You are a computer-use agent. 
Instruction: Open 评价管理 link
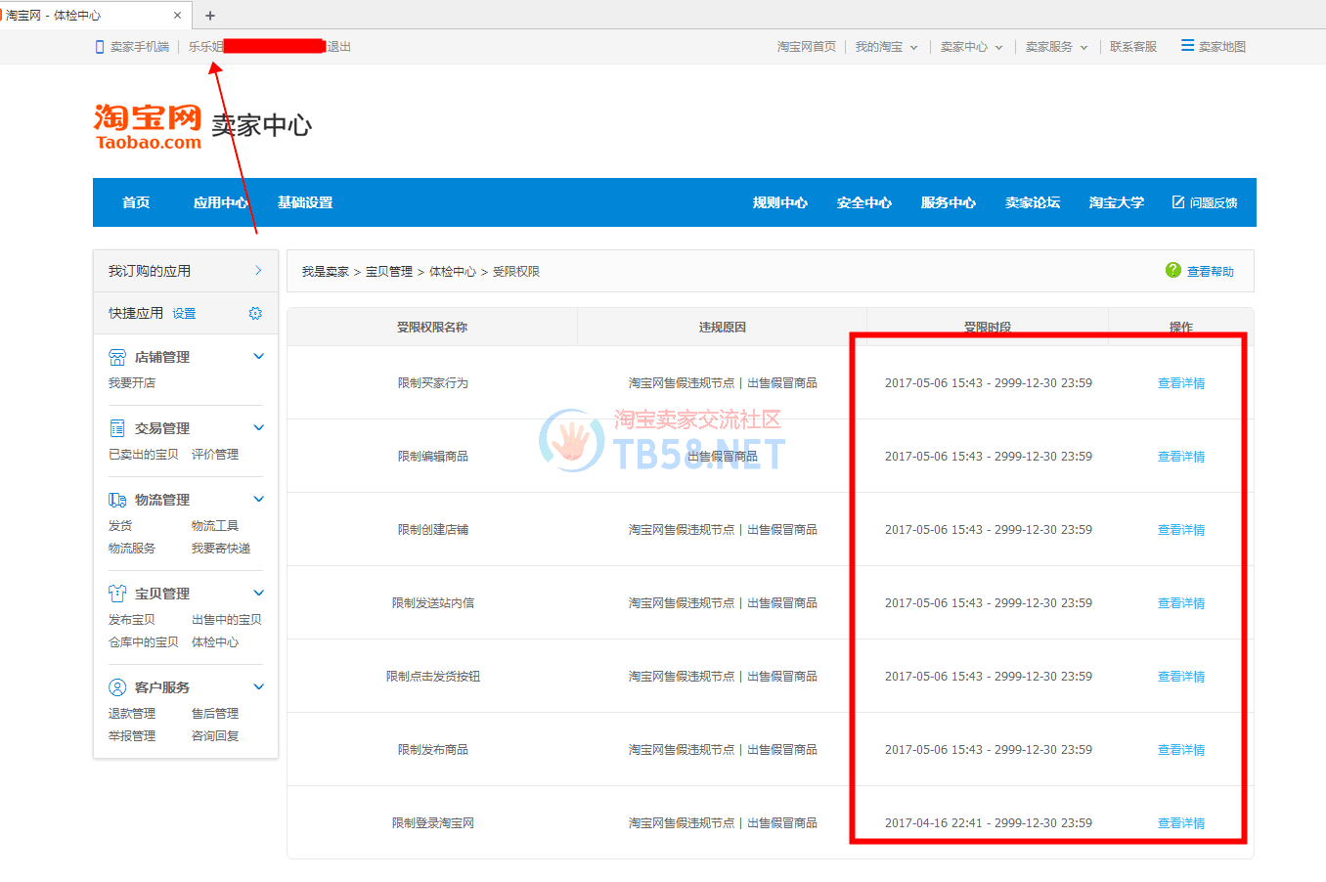click(215, 455)
